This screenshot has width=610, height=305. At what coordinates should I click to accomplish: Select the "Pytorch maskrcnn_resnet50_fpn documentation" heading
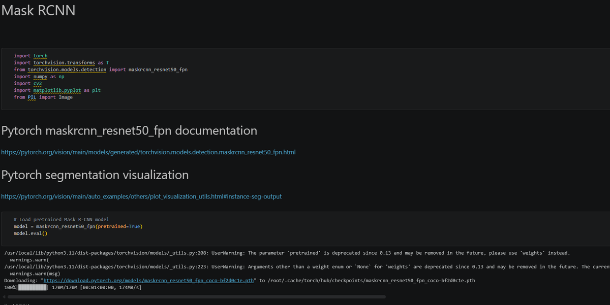(130, 130)
